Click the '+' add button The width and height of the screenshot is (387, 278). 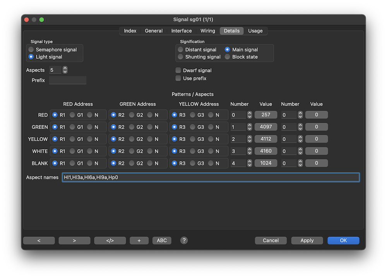coord(139,240)
